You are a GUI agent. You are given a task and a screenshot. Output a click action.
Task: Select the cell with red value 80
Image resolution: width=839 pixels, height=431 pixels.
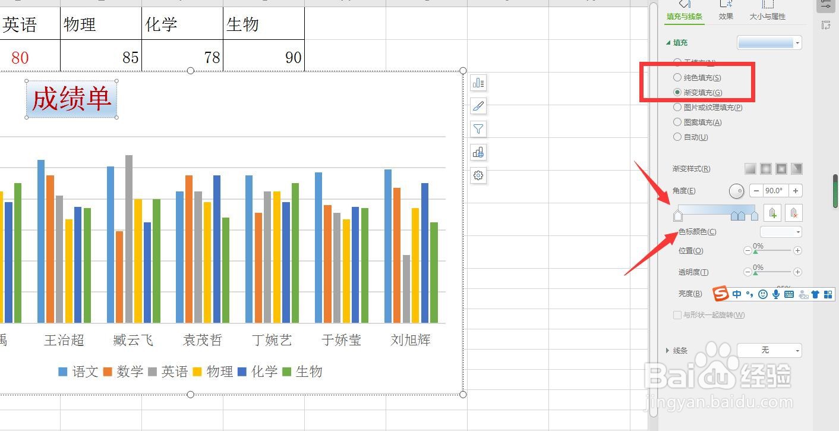pos(30,56)
